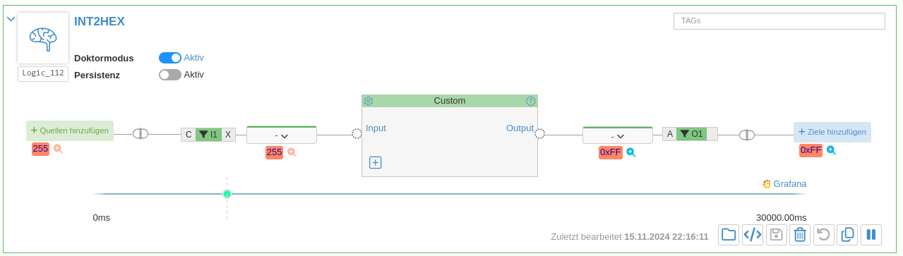Open output converter dropdown after Custom block

point(618,135)
